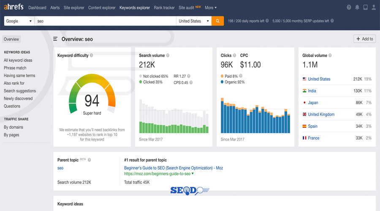
Task: Open Newly discovered in sidebar
Action: (x=18, y=98)
